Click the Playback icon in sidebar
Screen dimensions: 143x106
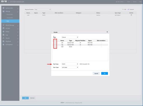pyautogui.click(x=3, y=41)
